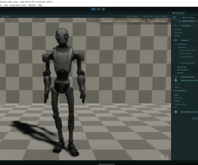Click the Main Camera cube icon

pyautogui.click(x=174, y=18)
